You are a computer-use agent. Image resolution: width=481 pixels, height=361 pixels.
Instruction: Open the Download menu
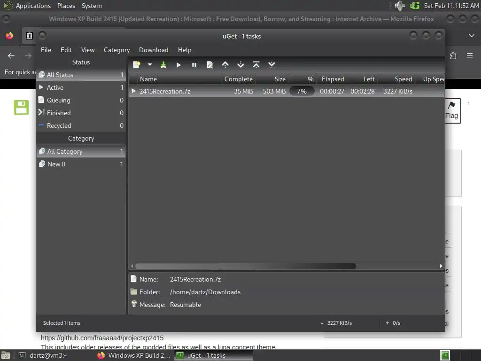[154, 50]
